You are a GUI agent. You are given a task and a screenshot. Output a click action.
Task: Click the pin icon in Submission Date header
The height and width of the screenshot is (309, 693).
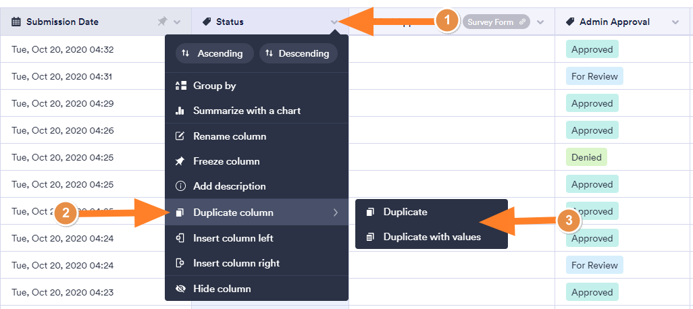(x=162, y=22)
